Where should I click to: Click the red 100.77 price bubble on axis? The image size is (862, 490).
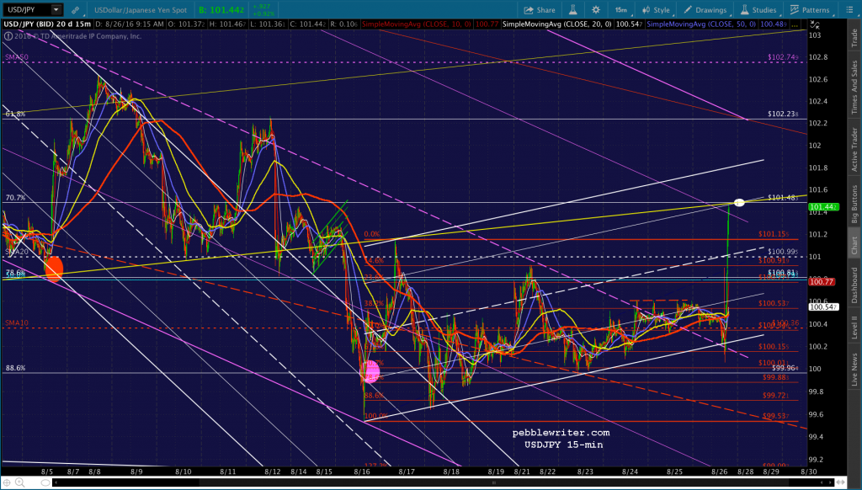point(822,281)
